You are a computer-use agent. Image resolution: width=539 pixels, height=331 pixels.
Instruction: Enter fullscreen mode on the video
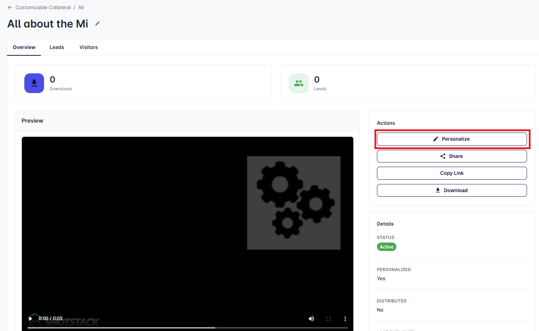pos(328,319)
